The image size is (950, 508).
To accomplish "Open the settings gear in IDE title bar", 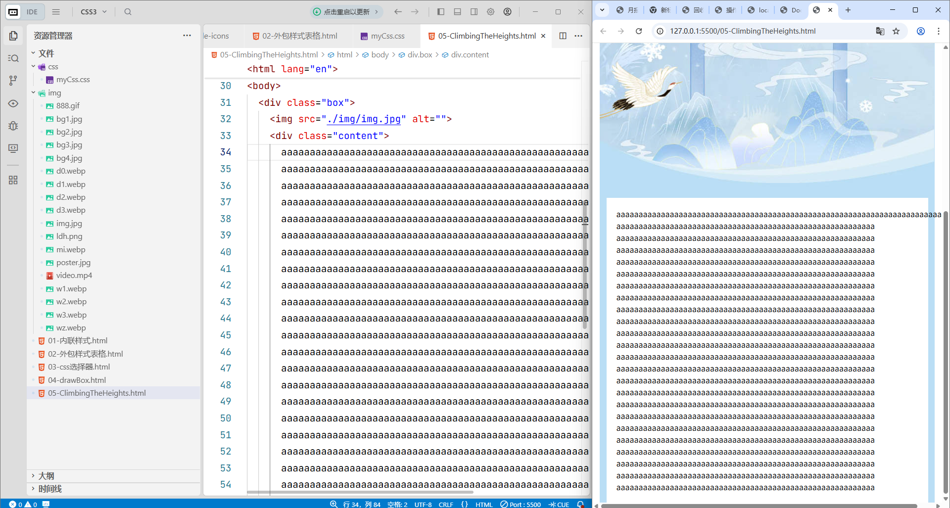I will pyautogui.click(x=491, y=12).
